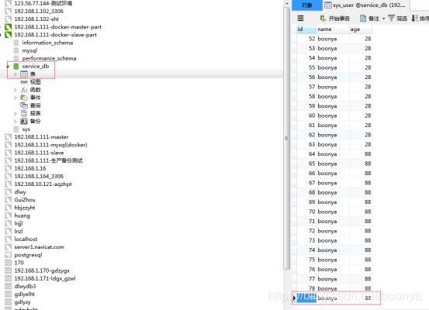This screenshot has height=310, width=429.
Task: Expand the 表 tables node arrow
Action: coord(16,74)
